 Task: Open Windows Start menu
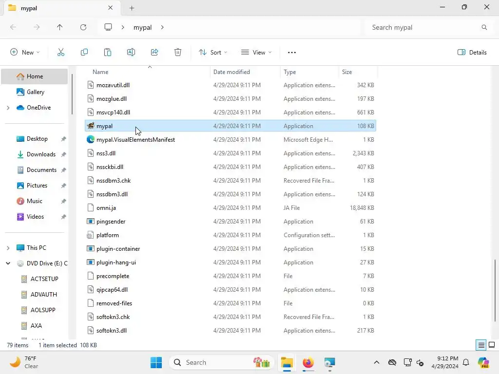[x=156, y=362]
